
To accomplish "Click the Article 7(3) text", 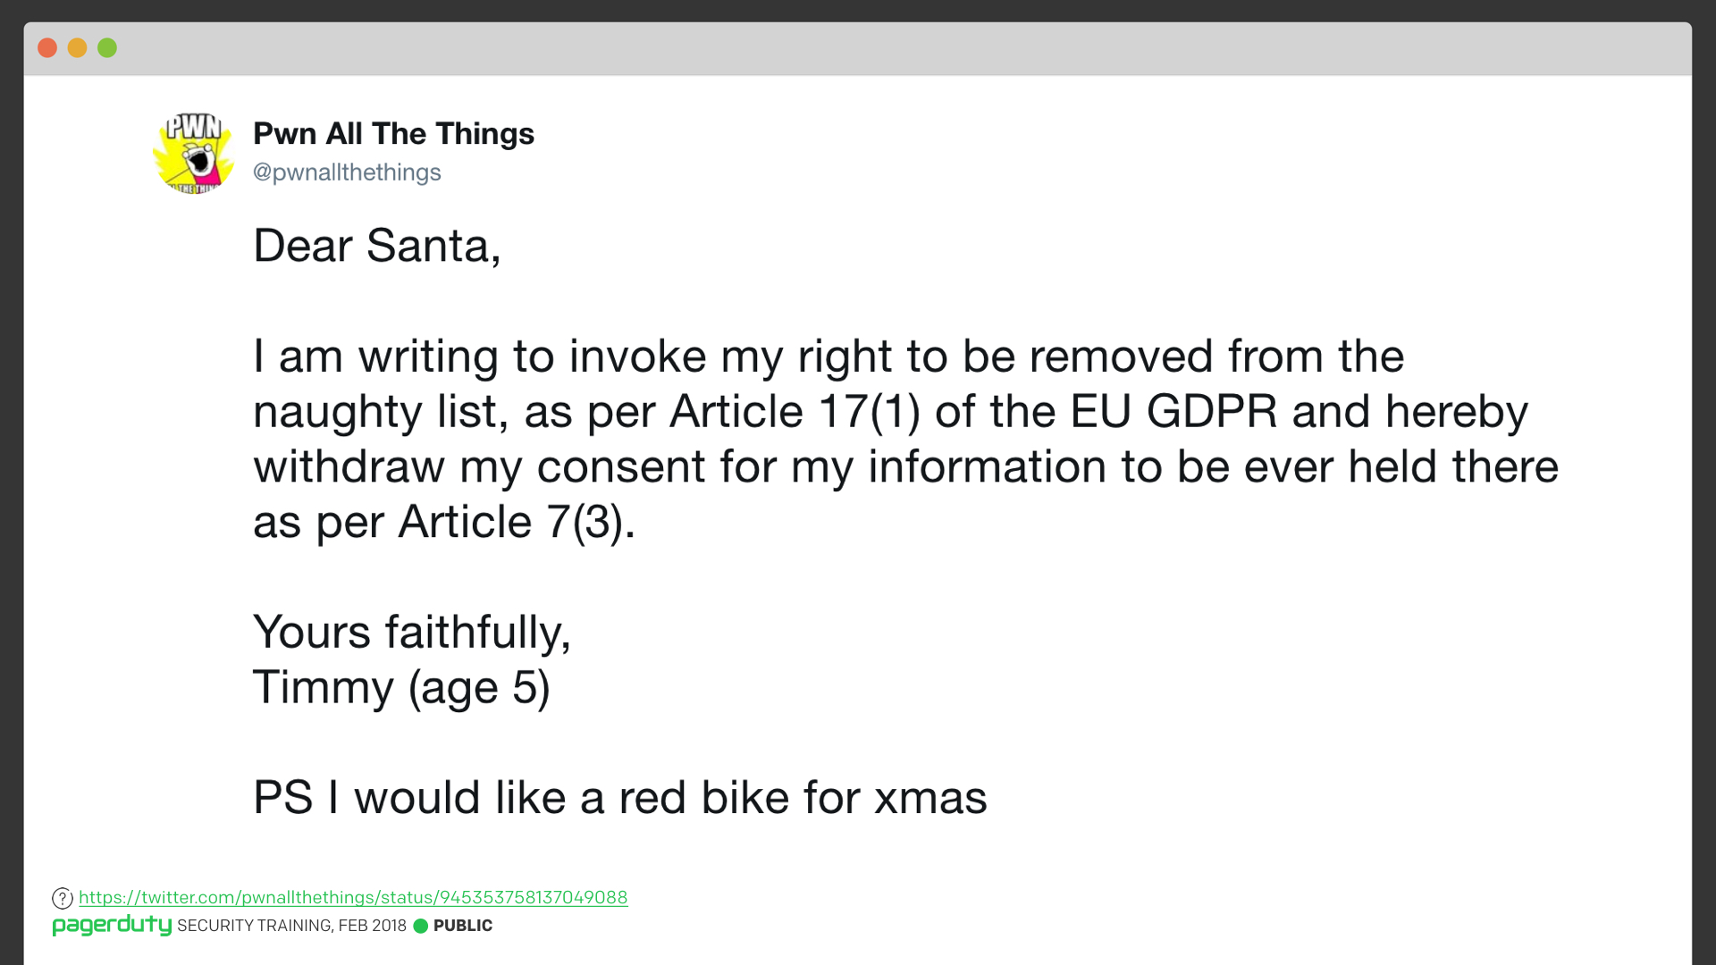I will (517, 521).
